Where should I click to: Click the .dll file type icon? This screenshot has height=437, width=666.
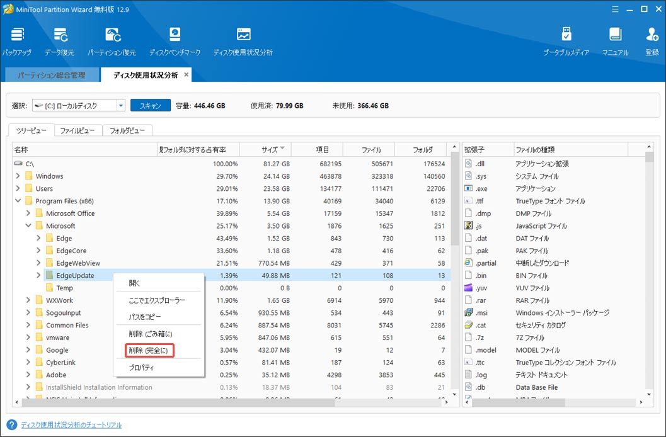pyautogui.click(x=468, y=163)
